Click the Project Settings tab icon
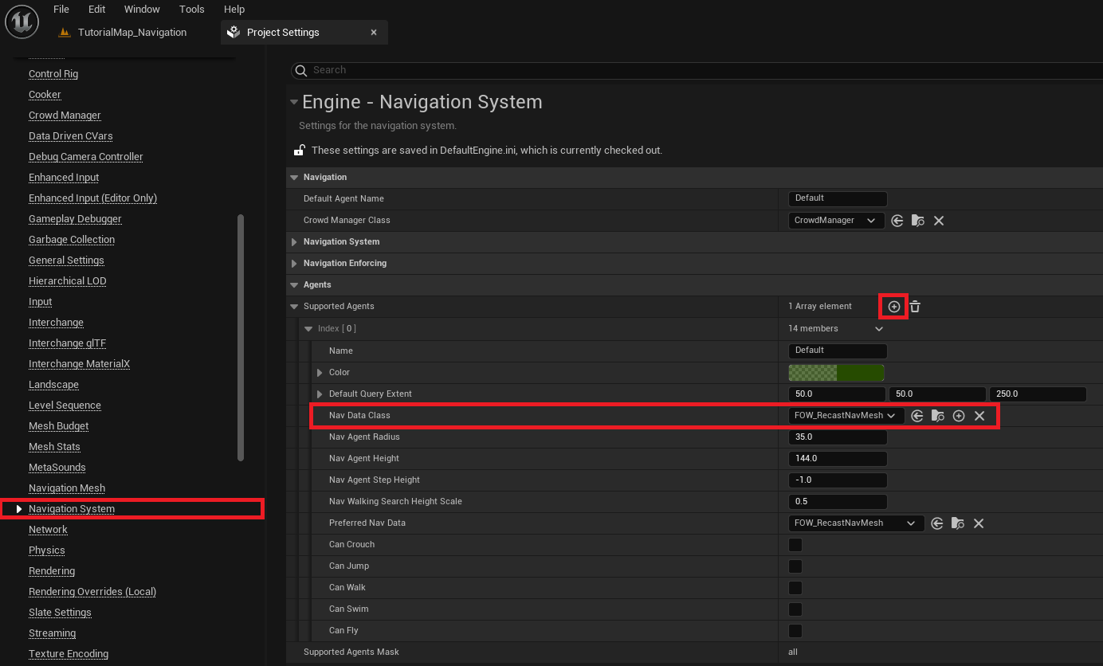 234,33
